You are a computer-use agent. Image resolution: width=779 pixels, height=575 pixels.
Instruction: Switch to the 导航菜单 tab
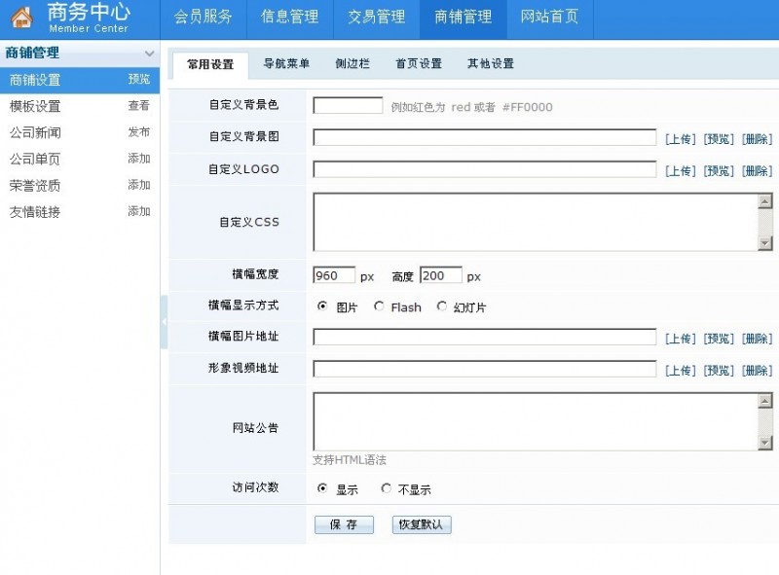(x=286, y=64)
